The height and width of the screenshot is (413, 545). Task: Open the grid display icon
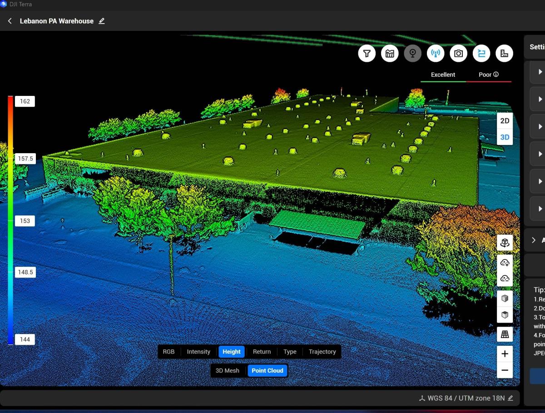click(x=505, y=334)
